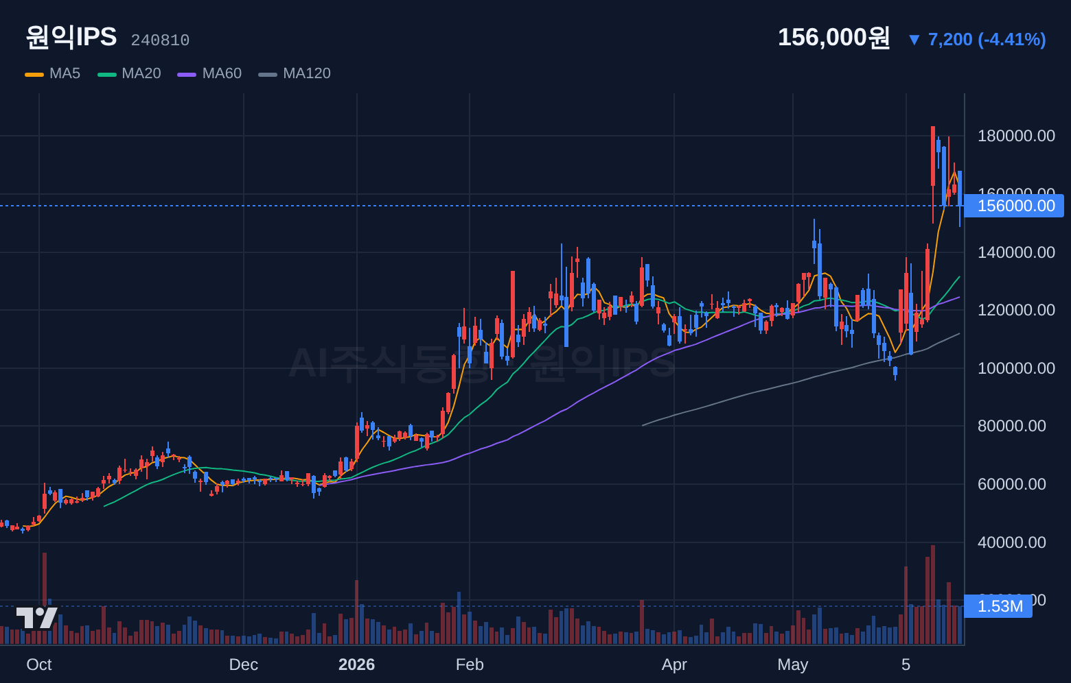Select the MA120 legend label
1071x683 pixels.
[x=307, y=73]
